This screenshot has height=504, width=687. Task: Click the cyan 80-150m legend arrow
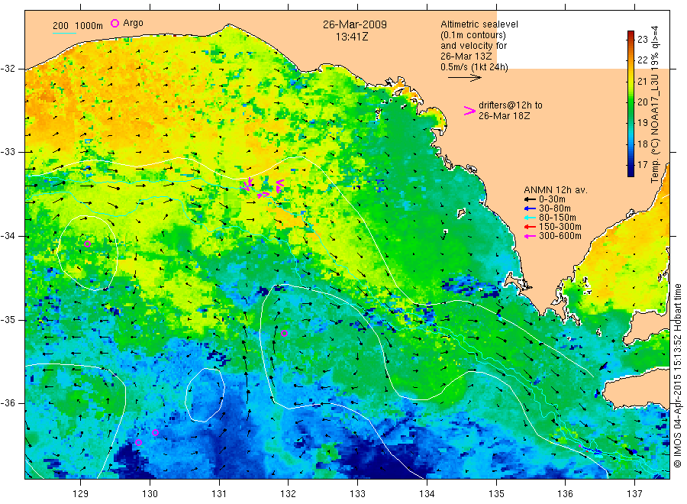coord(531,218)
